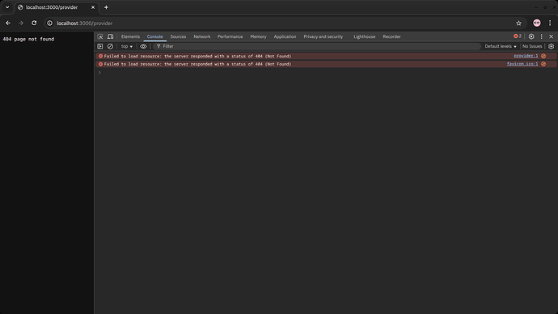Open Chrome three-dot menu
The height and width of the screenshot is (314, 558).
(x=550, y=23)
